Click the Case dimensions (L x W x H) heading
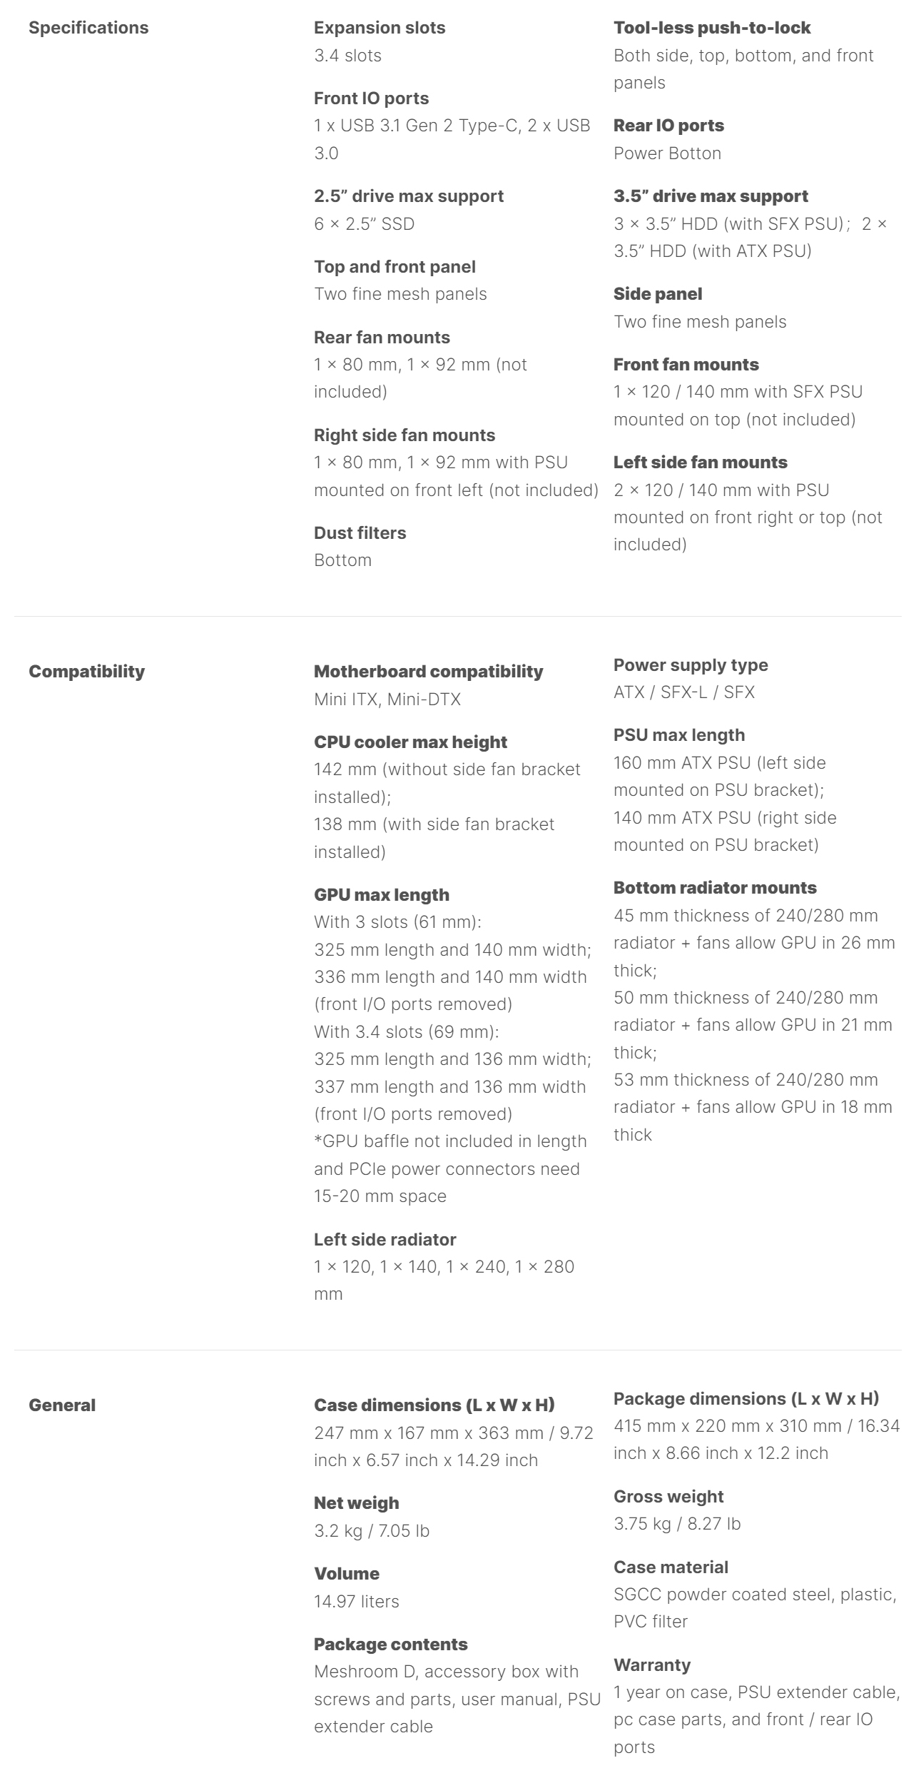916x1783 pixels. tap(434, 1405)
